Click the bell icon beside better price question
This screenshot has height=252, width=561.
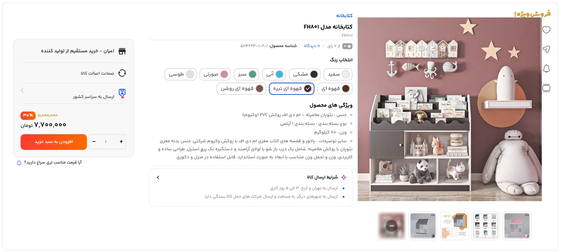click(19, 163)
